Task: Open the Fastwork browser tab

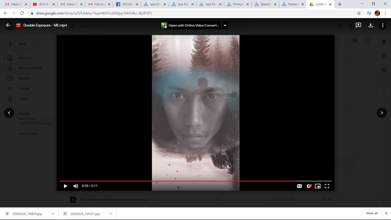Action: pos(293,4)
